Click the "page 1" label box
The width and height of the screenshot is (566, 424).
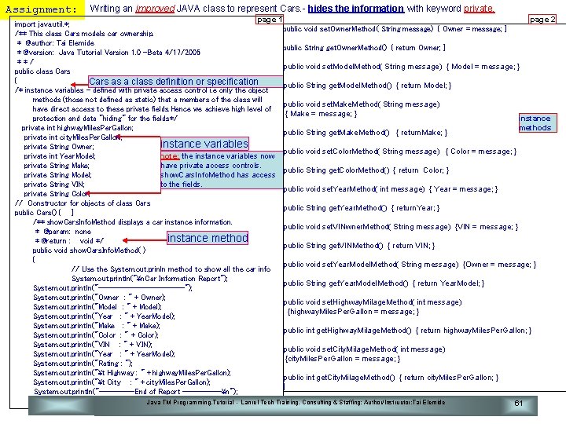pos(270,20)
